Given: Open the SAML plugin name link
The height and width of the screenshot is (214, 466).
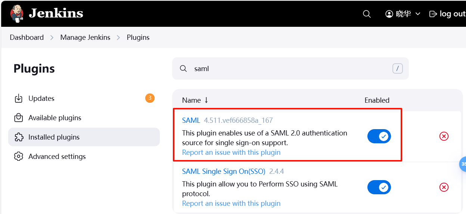Looking at the screenshot, I should tap(191, 120).
